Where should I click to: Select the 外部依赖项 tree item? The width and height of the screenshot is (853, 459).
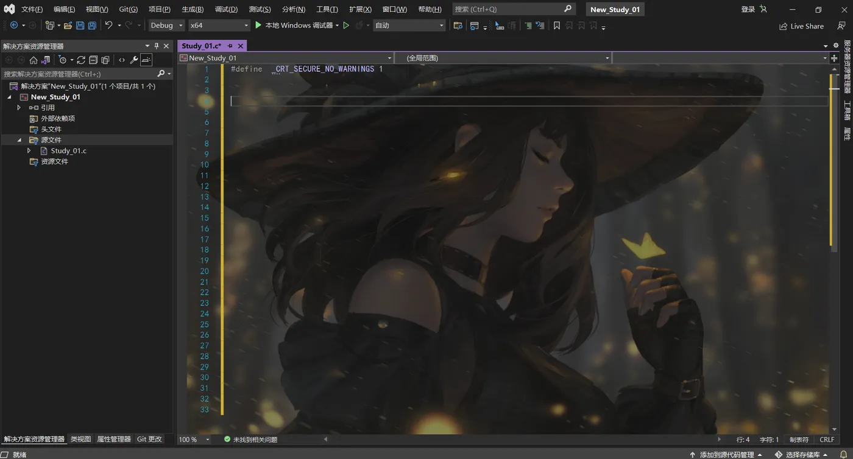(58, 118)
